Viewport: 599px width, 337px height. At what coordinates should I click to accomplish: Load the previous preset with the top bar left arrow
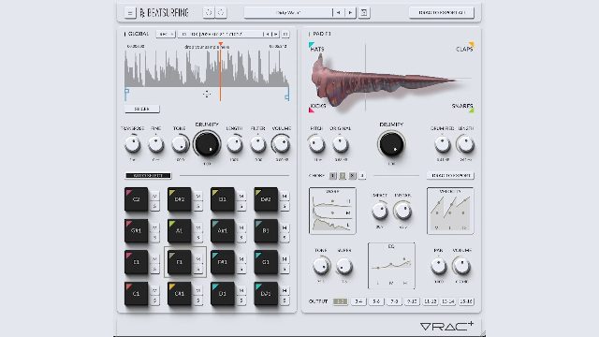[338, 12]
